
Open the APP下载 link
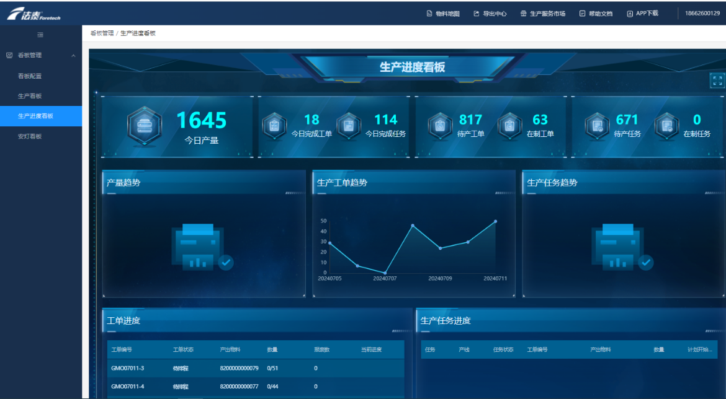pyautogui.click(x=647, y=14)
